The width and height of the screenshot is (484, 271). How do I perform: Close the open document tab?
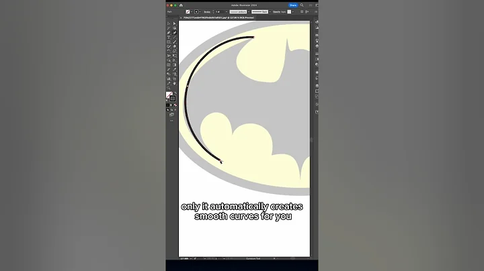point(181,18)
